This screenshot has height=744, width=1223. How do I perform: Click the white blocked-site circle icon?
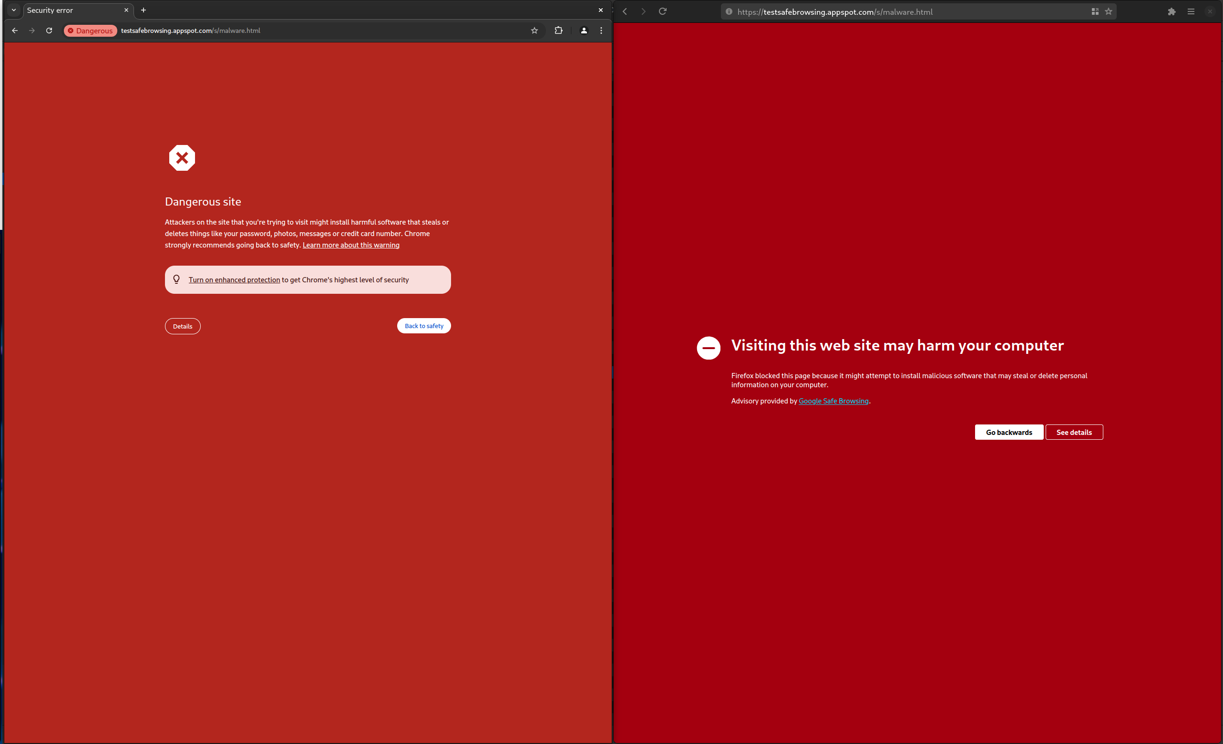point(708,348)
